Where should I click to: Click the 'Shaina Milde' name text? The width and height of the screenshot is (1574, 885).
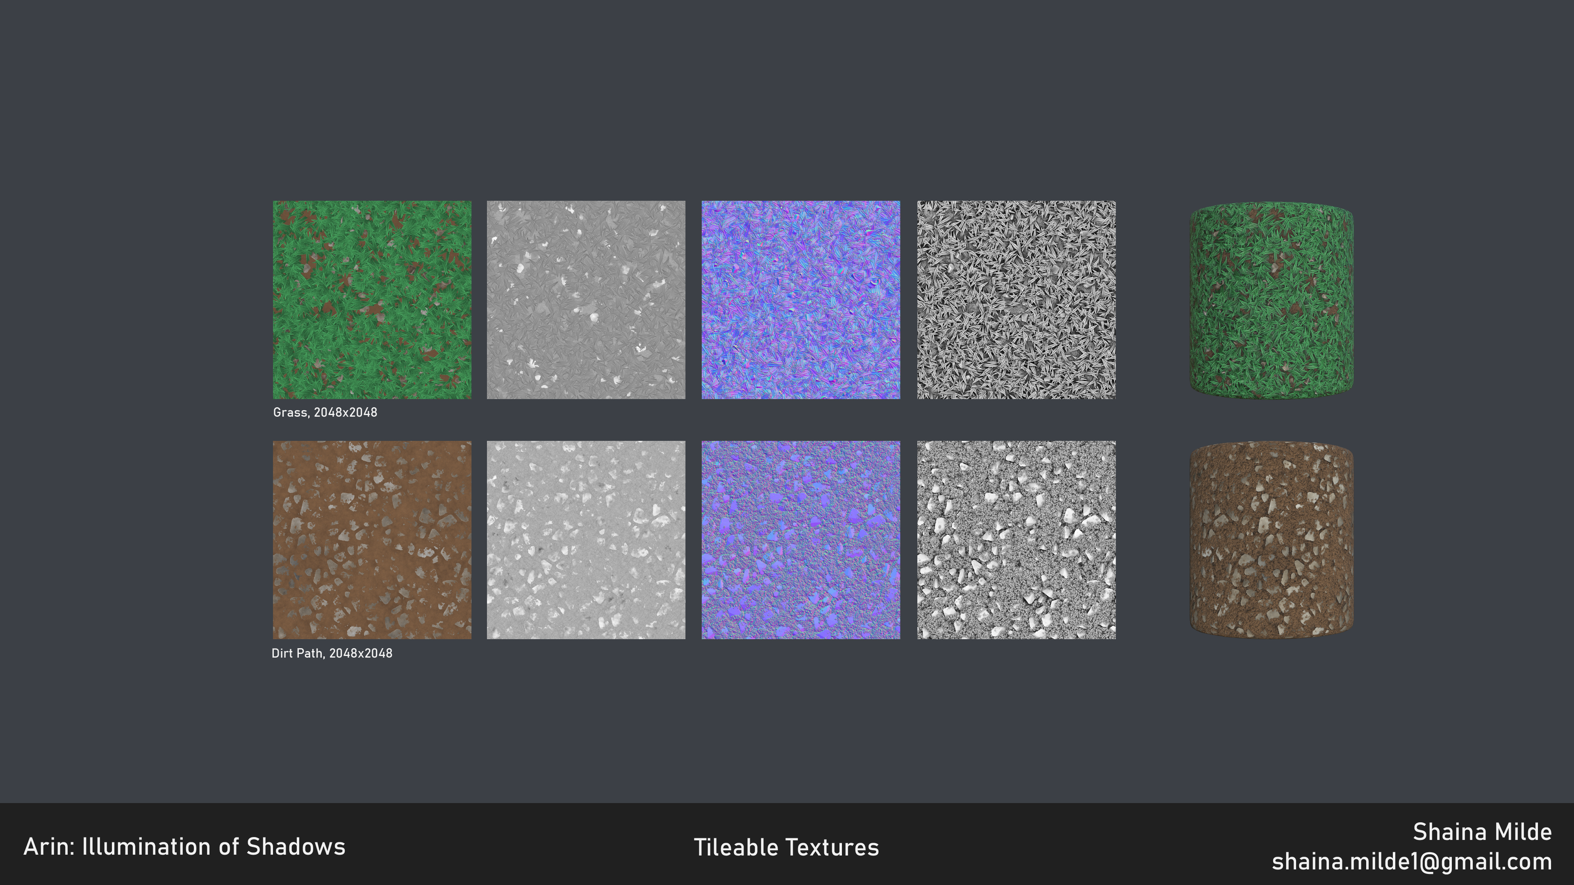[1482, 832]
